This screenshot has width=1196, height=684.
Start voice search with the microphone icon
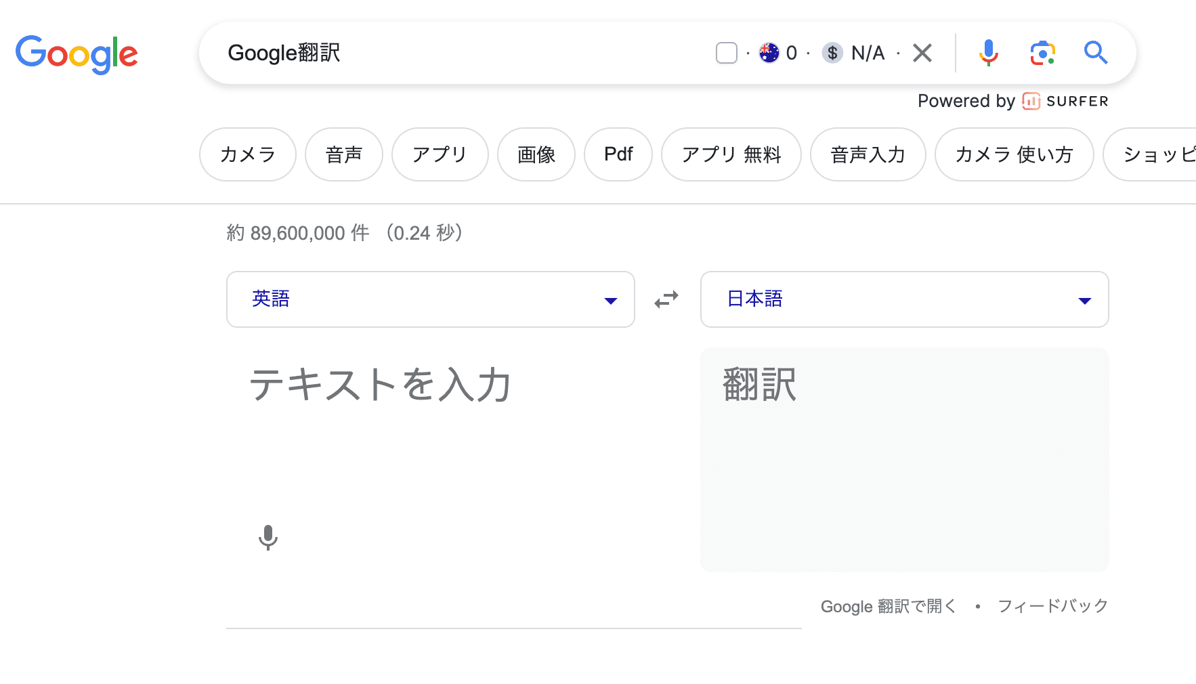tap(989, 52)
